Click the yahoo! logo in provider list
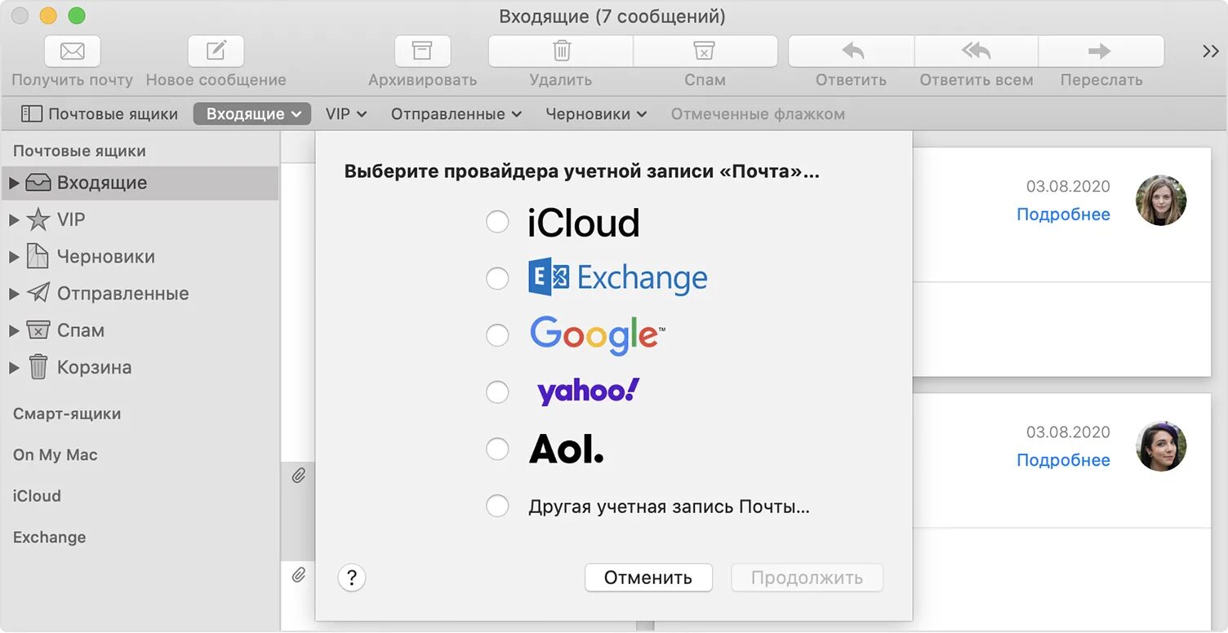Image resolution: width=1228 pixels, height=633 pixels. pyautogui.click(x=588, y=392)
